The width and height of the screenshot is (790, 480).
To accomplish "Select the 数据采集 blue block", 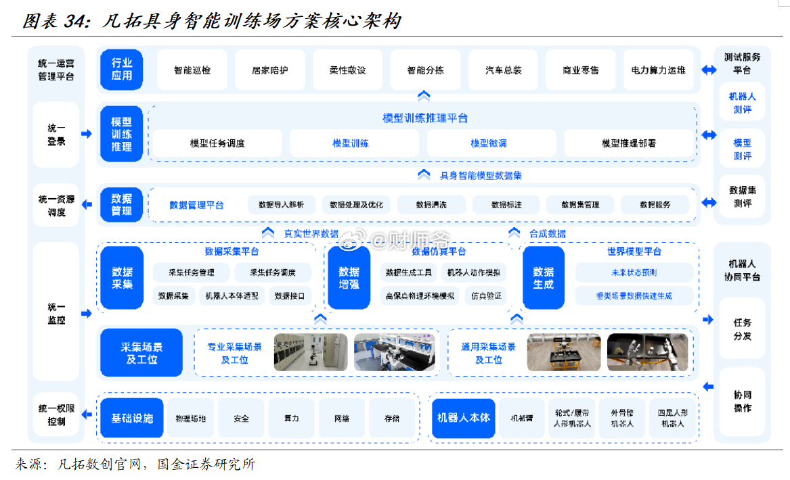I will (x=122, y=278).
